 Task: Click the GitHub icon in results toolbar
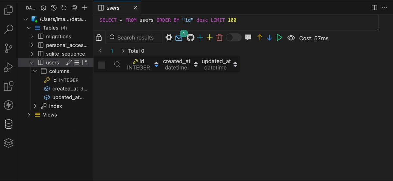[191, 38]
